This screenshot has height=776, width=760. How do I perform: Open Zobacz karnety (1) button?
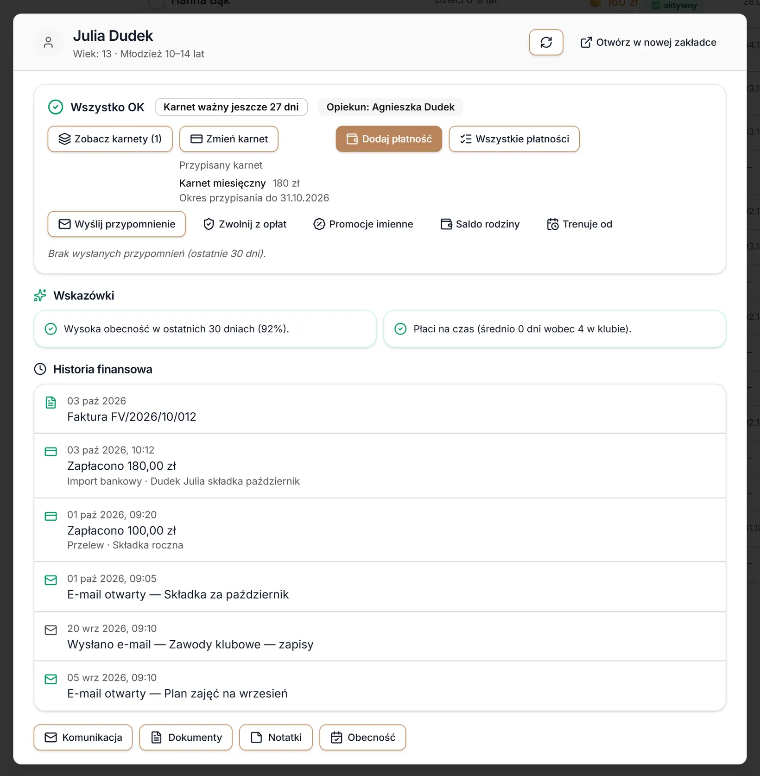110,139
